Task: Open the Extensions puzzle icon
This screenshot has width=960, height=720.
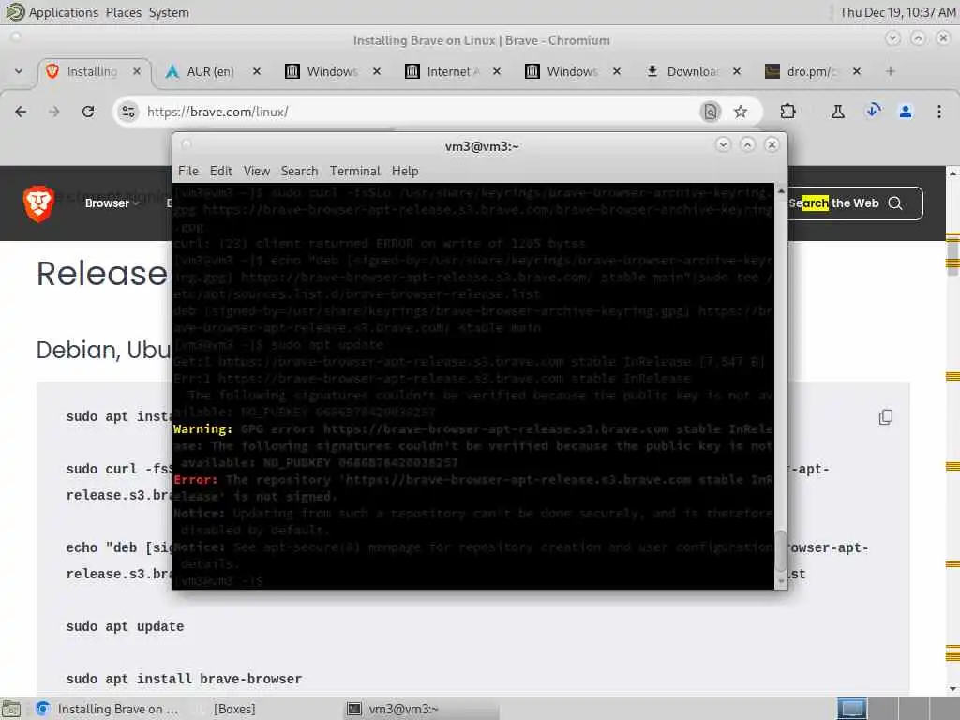Action: pyautogui.click(x=787, y=112)
